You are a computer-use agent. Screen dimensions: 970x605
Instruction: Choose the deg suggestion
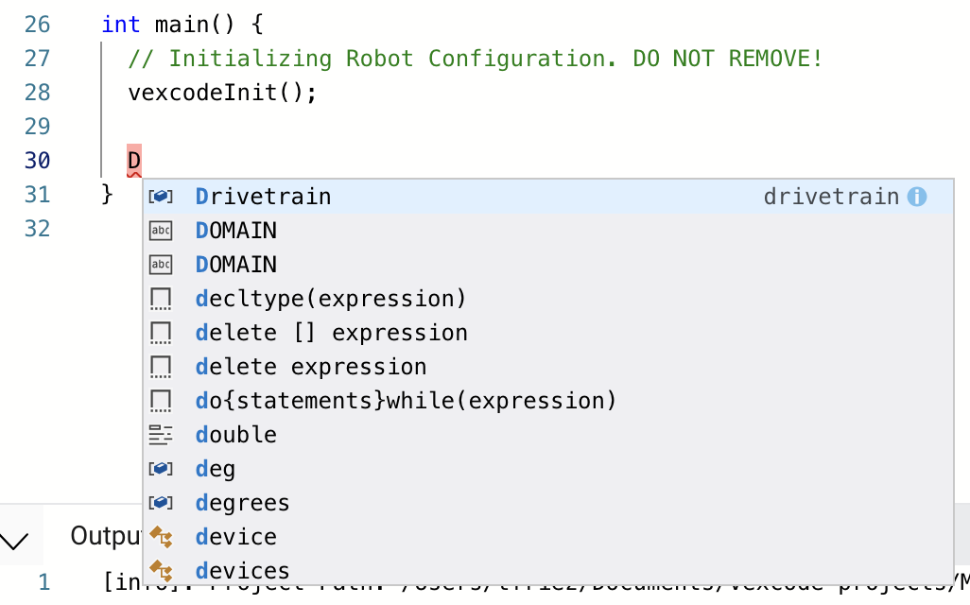tap(548, 469)
